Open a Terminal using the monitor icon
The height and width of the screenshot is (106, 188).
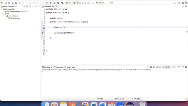(x=16, y=3)
